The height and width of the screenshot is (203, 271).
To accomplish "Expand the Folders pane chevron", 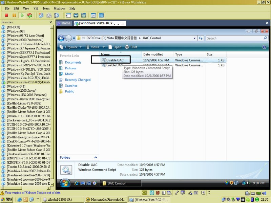I will [x=96, y=157].
